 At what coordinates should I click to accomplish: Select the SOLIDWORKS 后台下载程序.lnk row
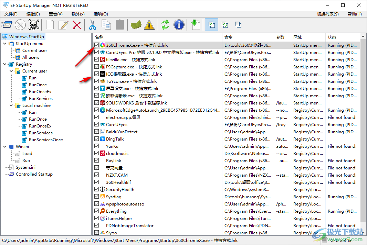(227, 103)
